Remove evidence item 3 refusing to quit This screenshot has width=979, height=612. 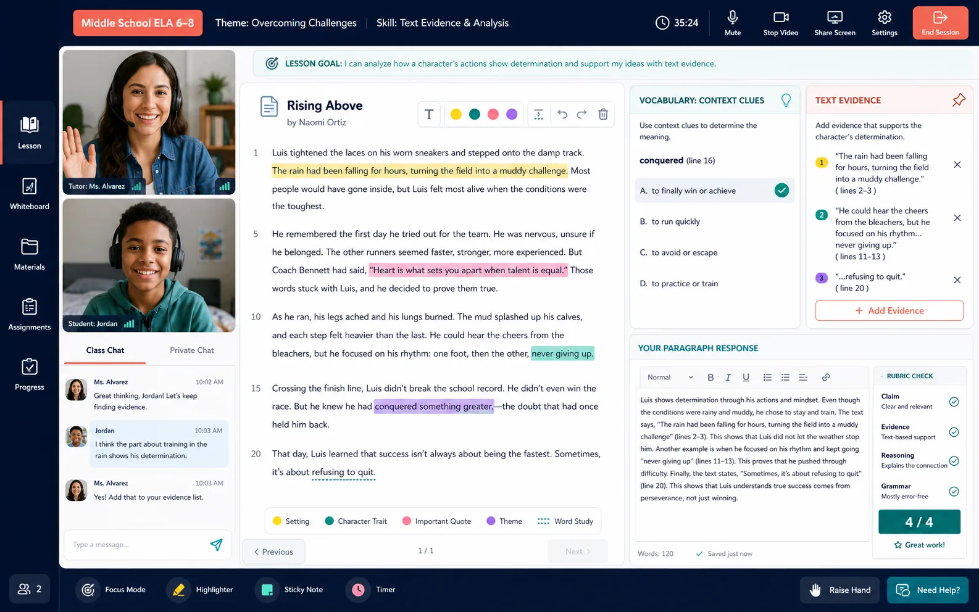pyautogui.click(x=957, y=280)
